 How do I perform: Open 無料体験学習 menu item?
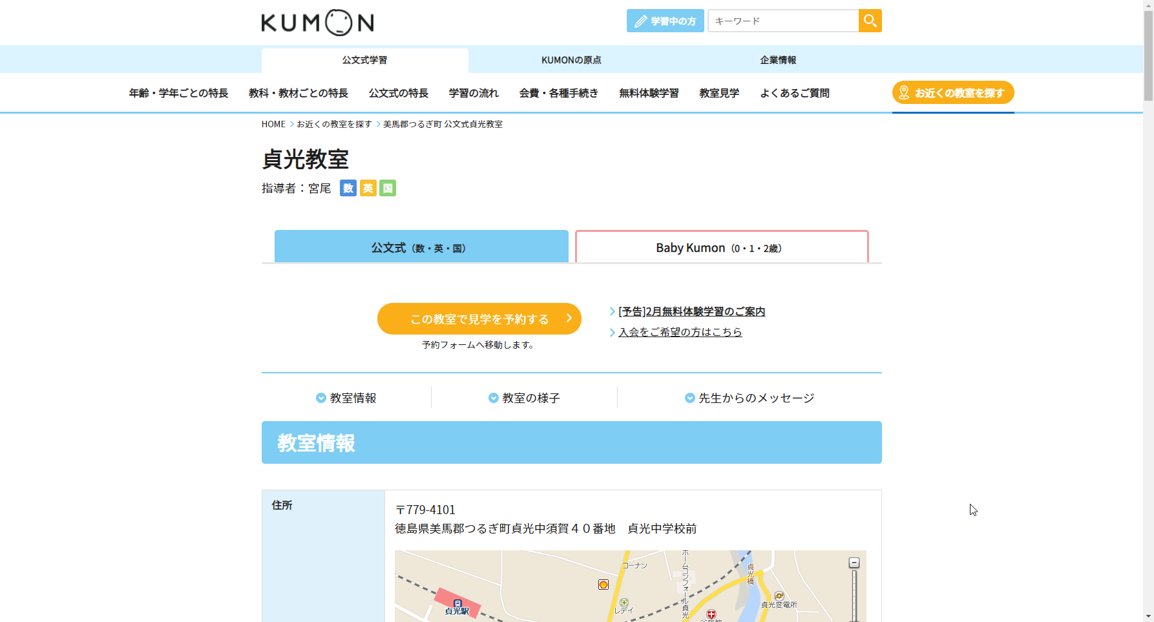click(649, 93)
